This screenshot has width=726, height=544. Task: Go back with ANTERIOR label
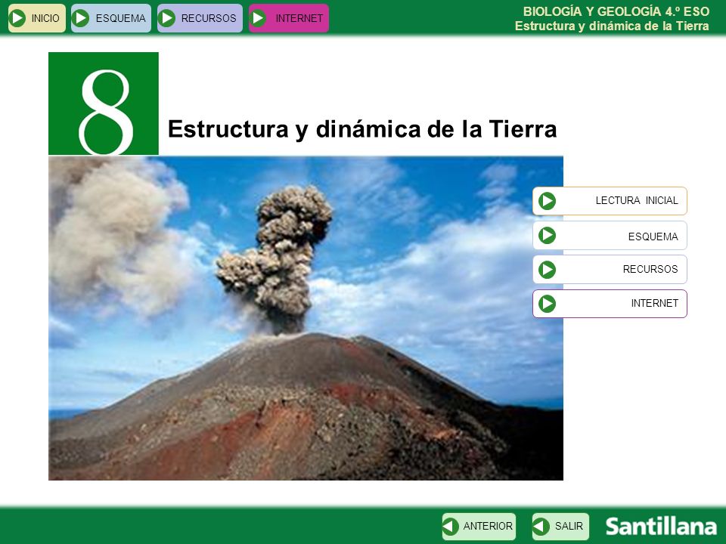click(488, 527)
